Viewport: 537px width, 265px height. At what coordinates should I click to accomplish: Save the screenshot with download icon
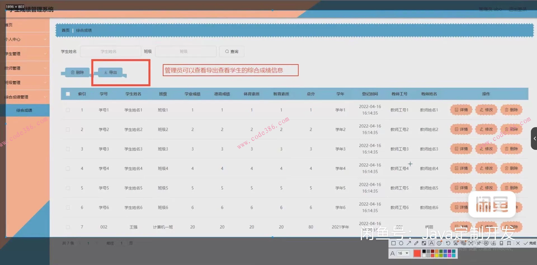tap(494, 243)
